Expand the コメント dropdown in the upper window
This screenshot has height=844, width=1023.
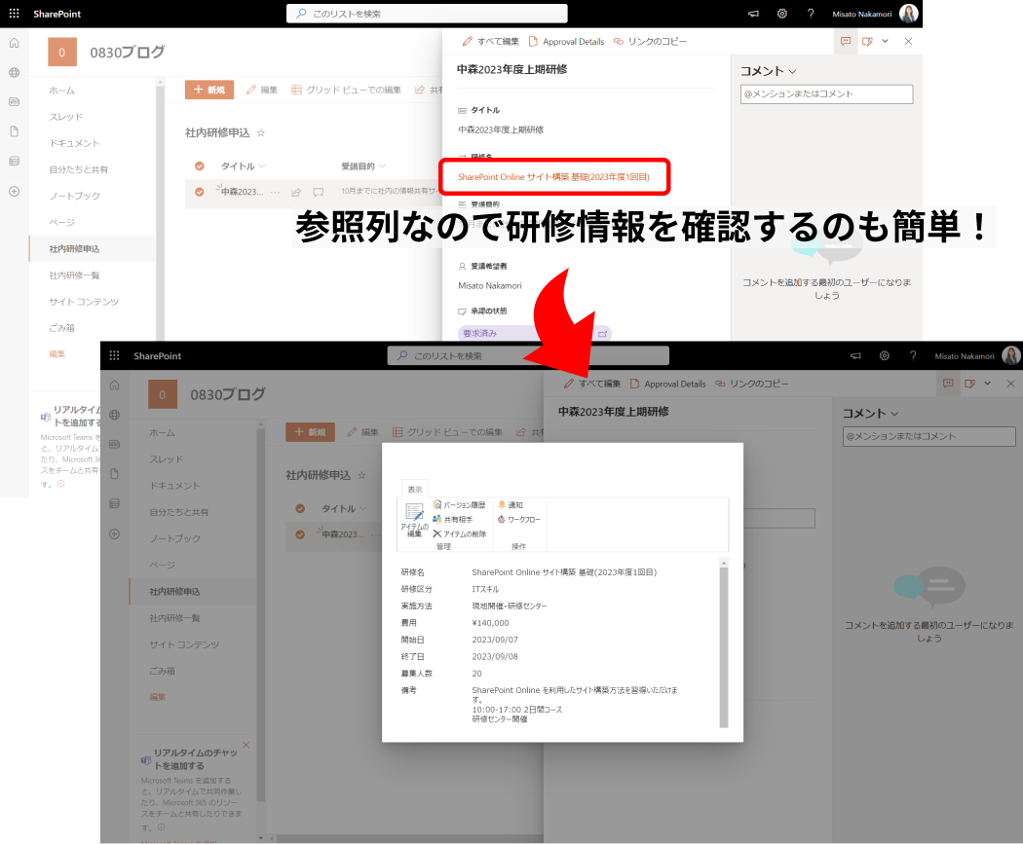792,72
